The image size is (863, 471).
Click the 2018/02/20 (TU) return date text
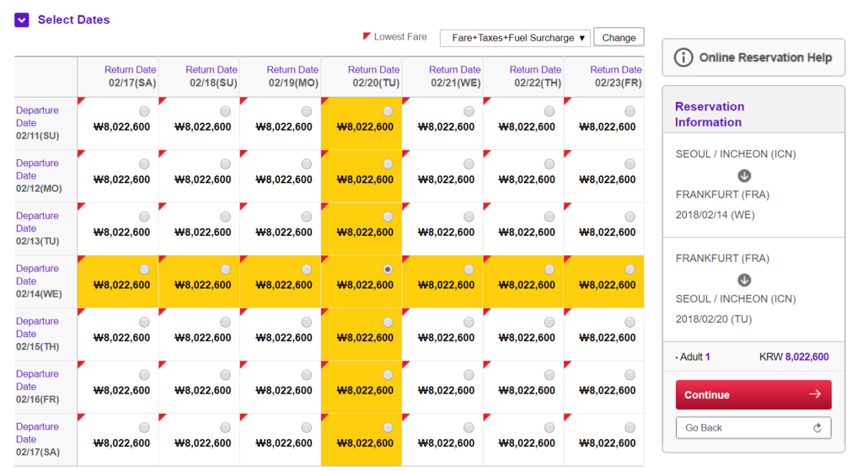click(713, 319)
